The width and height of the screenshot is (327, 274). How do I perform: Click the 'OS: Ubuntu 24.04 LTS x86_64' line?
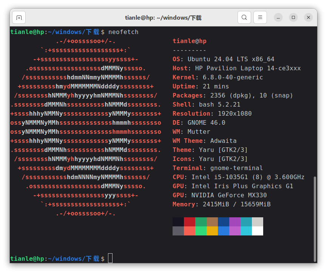click(x=224, y=59)
